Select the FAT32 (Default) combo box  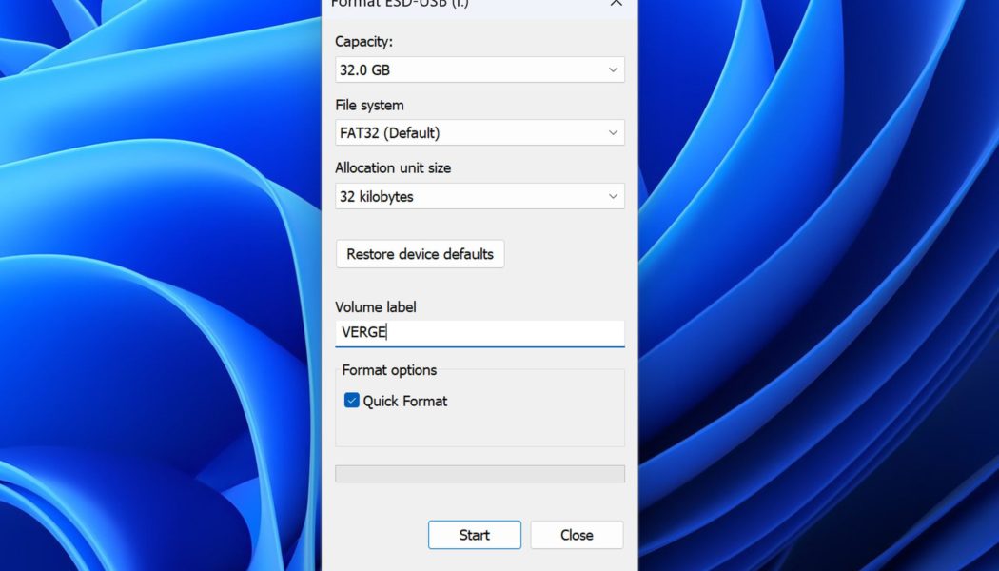coord(480,132)
